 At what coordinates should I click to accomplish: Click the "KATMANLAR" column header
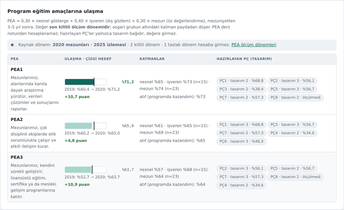[152, 59]
